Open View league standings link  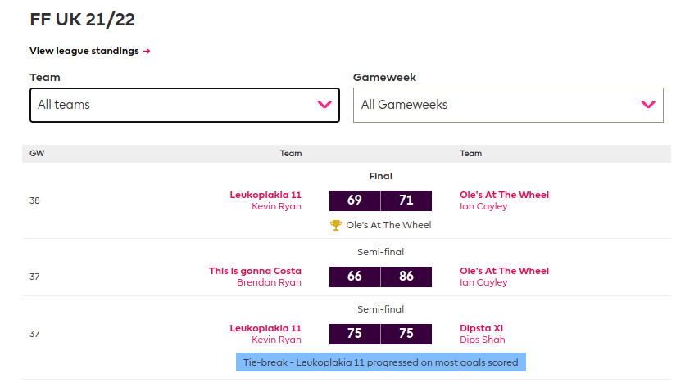click(x=84, y=51)
